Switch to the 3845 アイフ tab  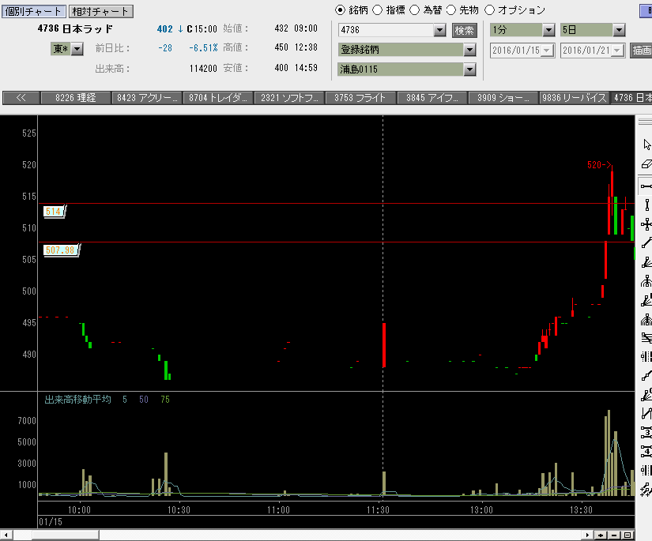(x=432, y=98)
